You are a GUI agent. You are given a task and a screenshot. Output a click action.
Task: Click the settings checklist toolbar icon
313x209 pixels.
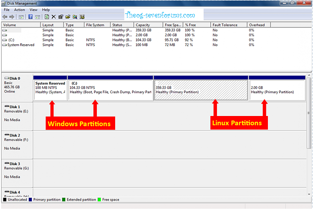82,17
